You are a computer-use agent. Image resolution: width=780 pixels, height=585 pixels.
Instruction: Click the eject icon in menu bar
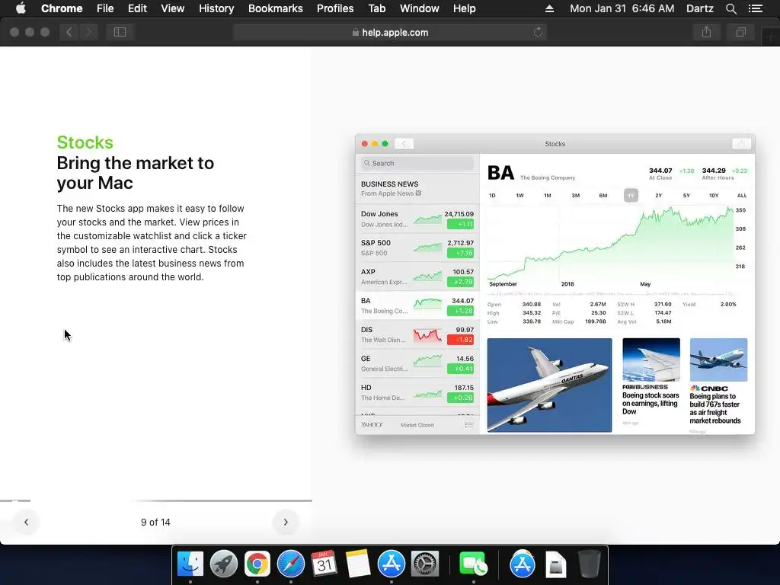tap(549, 8)
